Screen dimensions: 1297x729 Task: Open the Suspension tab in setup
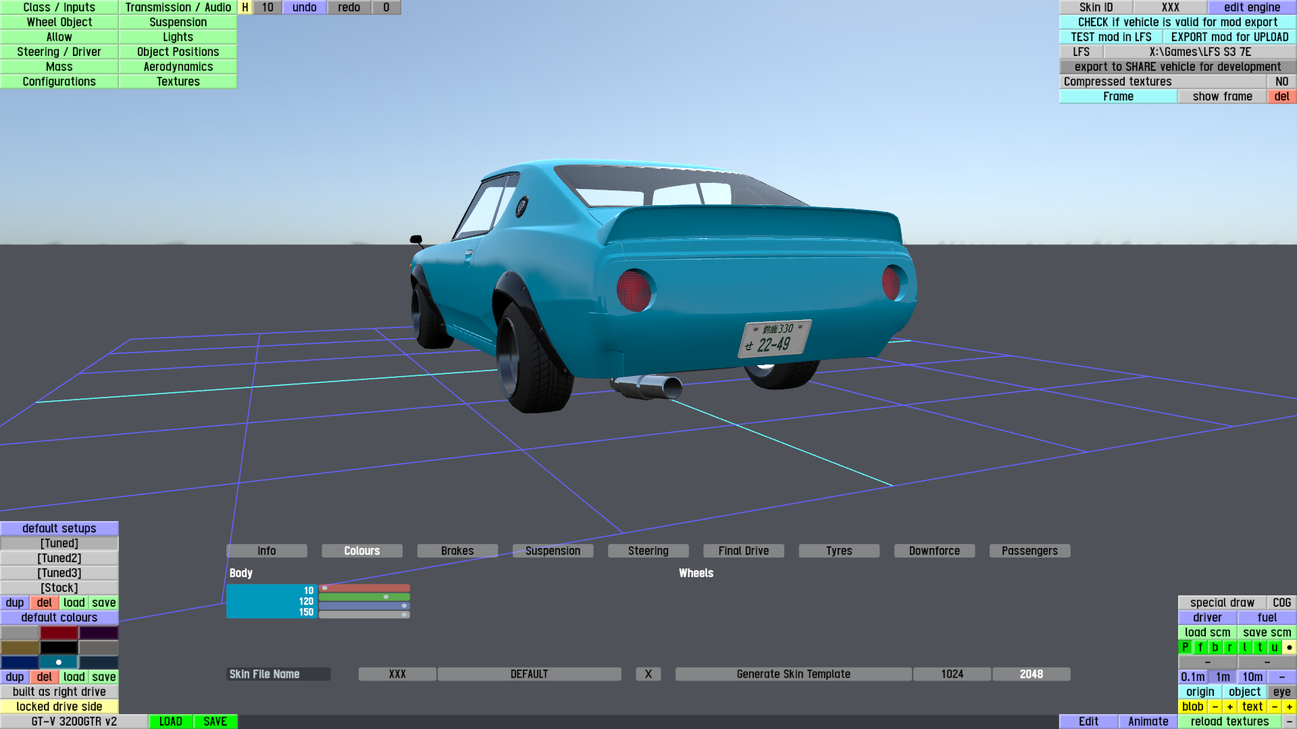coord(553,551)
